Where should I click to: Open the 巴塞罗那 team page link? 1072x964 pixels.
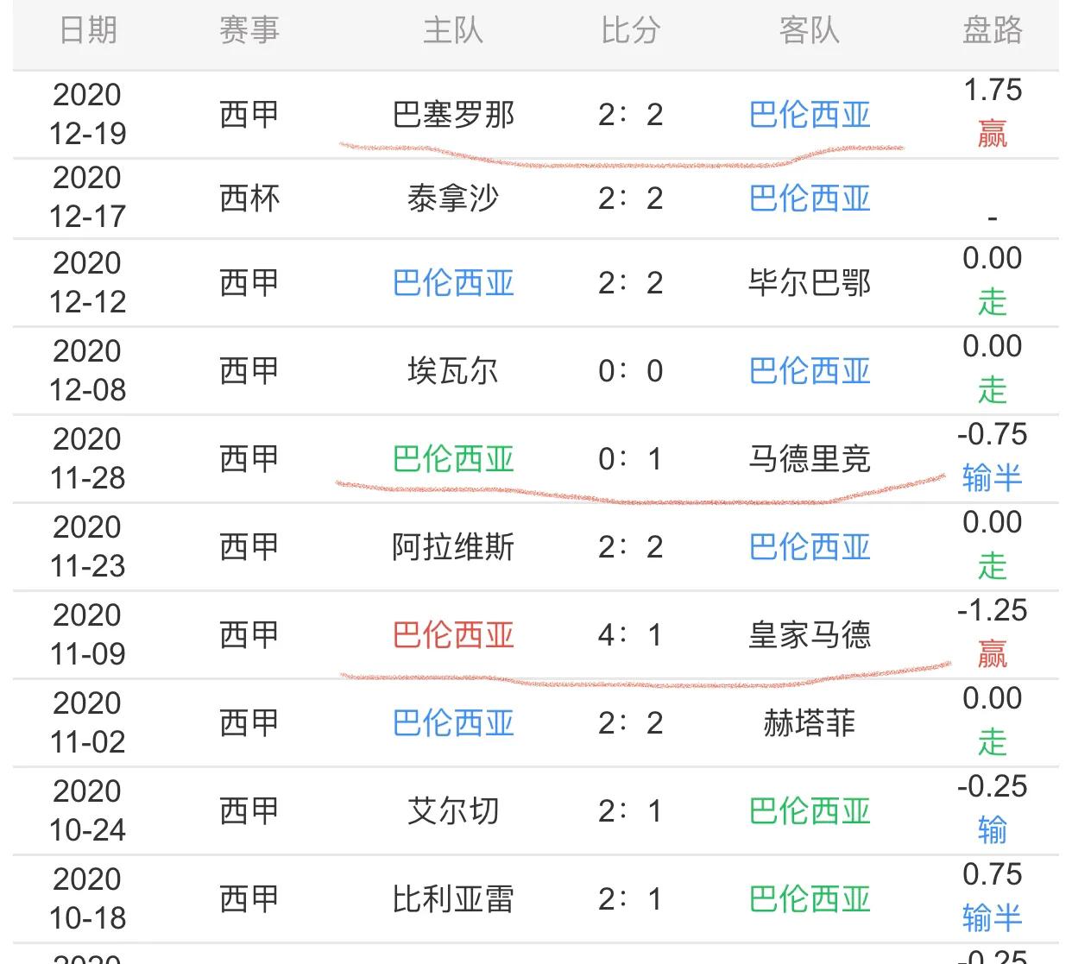(x=452, y=113)
